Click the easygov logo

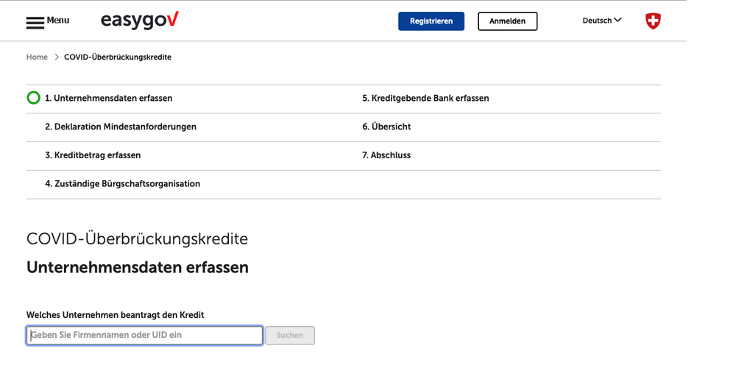pos(139,20)
